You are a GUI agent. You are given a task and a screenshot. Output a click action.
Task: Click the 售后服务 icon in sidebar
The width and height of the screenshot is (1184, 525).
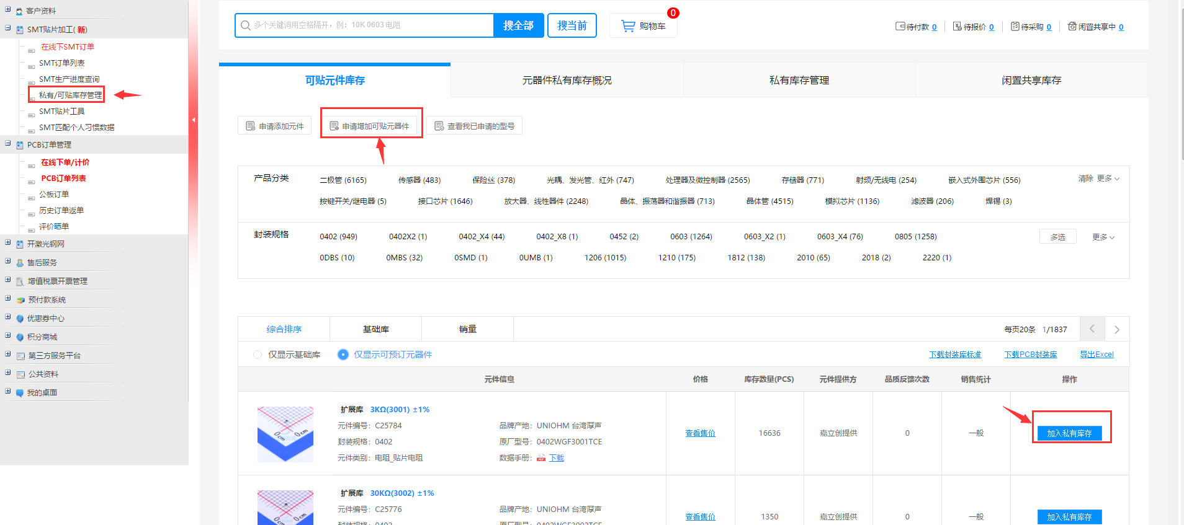click(x=20, y=263)
